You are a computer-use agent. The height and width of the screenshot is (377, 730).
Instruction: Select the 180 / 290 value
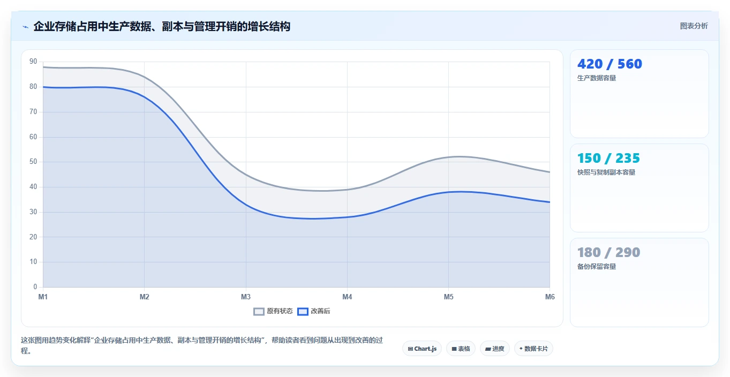[x=608, y=253]
